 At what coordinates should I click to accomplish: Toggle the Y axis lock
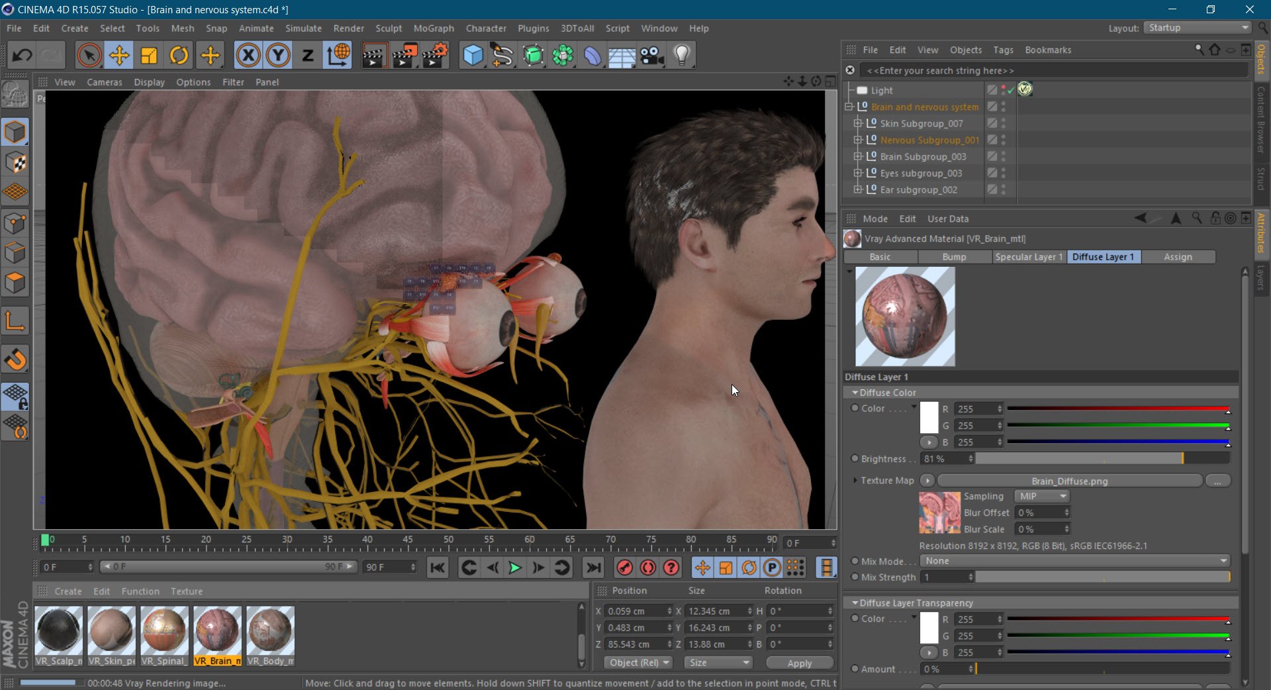pos(278,56)
